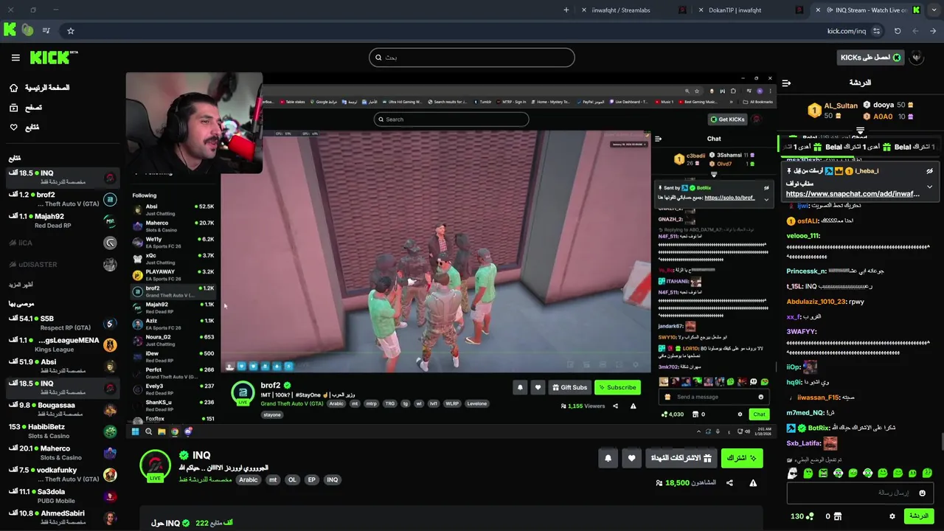Click the AL_Sultan top gifter
This screenshot has height=531, width=944.
coord(841,105)
